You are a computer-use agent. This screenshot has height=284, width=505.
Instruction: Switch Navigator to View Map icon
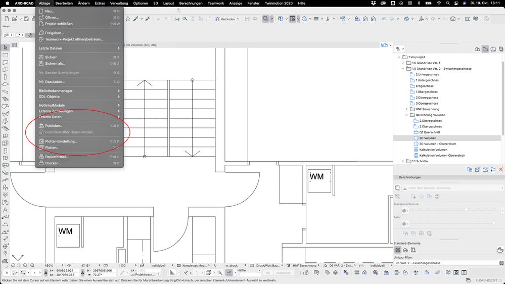485,49
